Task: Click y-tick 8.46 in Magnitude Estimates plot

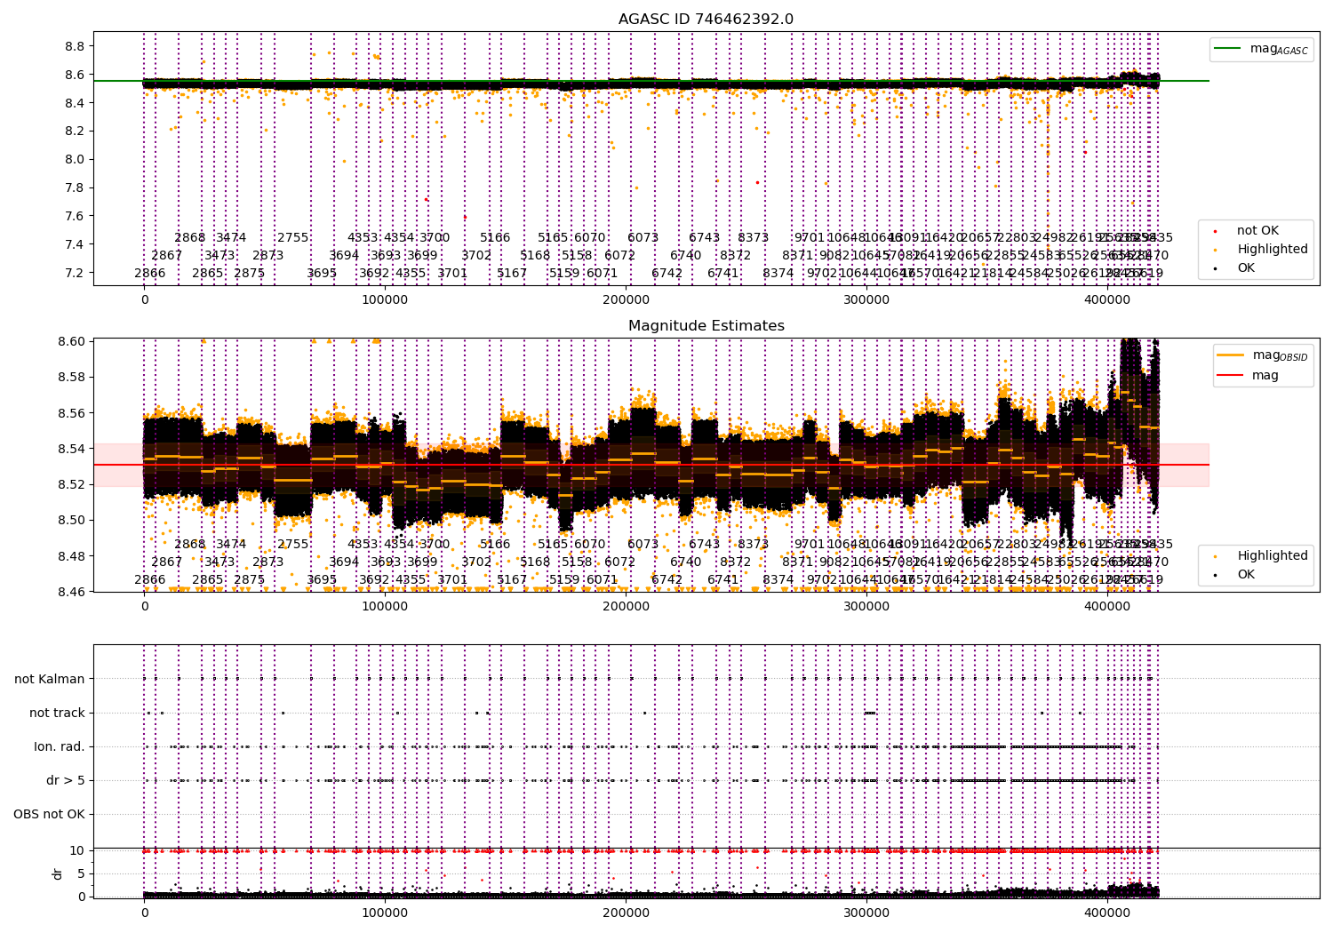Action: point(71,592)
